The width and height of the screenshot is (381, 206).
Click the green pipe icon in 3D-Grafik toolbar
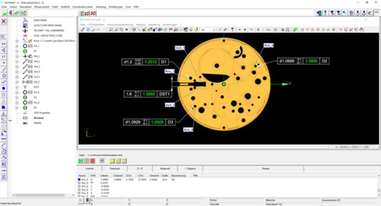[x=295, y=30]
